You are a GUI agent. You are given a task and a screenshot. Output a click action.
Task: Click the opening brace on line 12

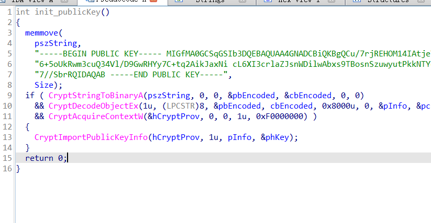click(x=27, y=127)
